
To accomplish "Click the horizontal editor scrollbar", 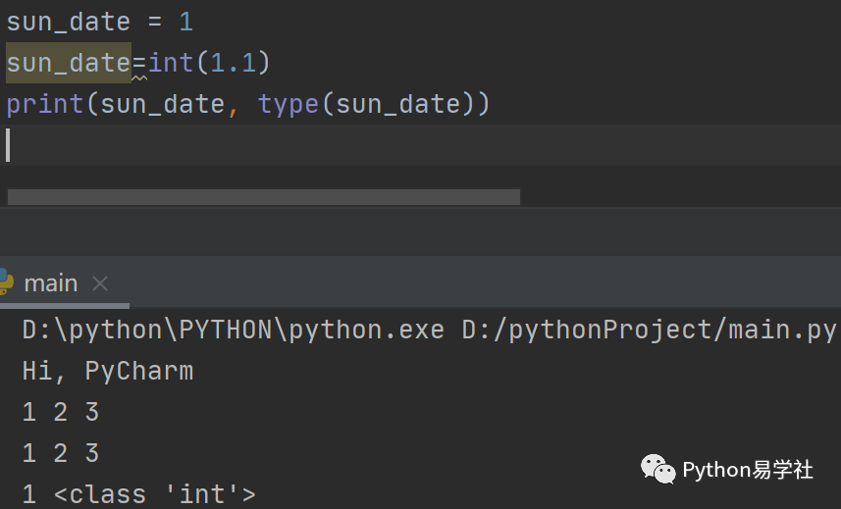I will (263, 196).
